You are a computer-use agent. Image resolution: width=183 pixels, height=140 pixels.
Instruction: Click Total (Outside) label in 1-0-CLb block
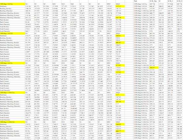(x=5, y=61)
